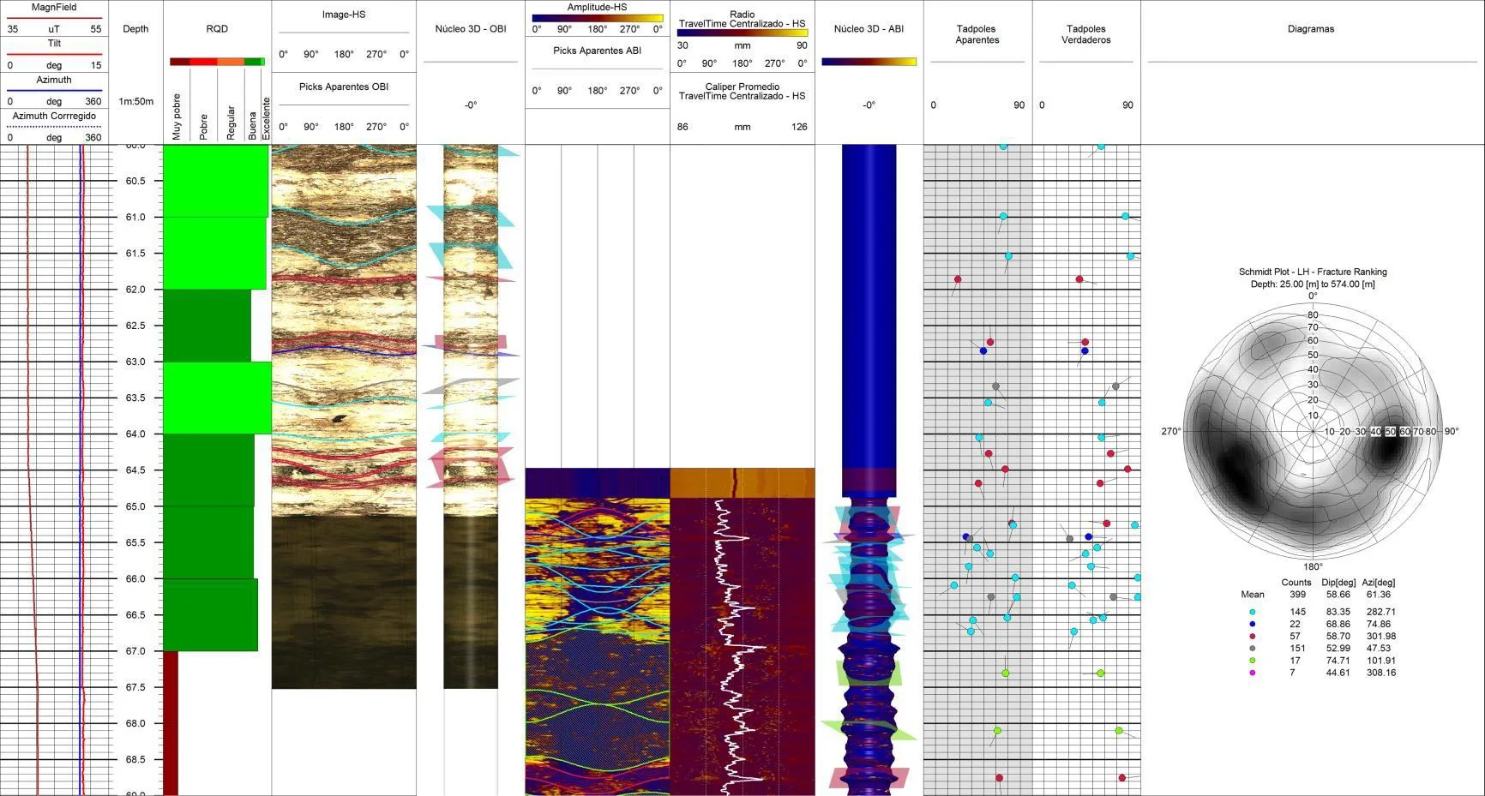Select the 67.0 depth label
1485x796 pixels.
coord(135,651)
